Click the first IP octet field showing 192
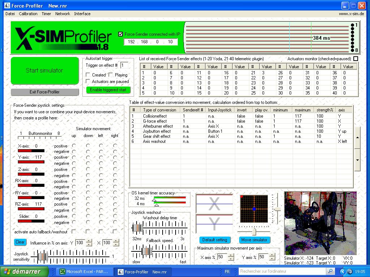The height and width of the screenshot is (277, 370). coord(131,42)
